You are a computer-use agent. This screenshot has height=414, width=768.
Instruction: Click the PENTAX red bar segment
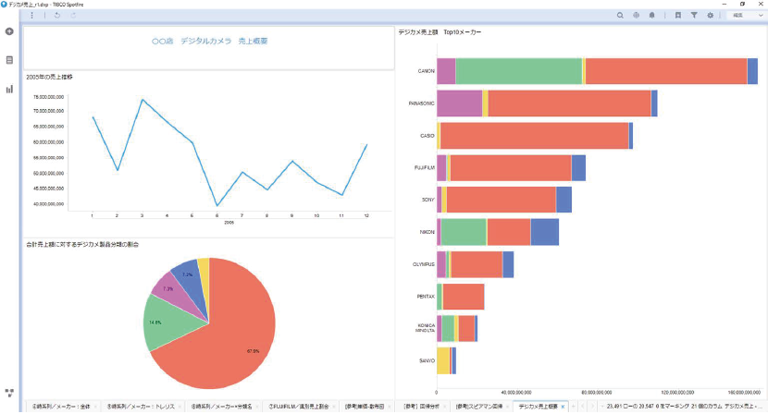click(x=464, y=297)
